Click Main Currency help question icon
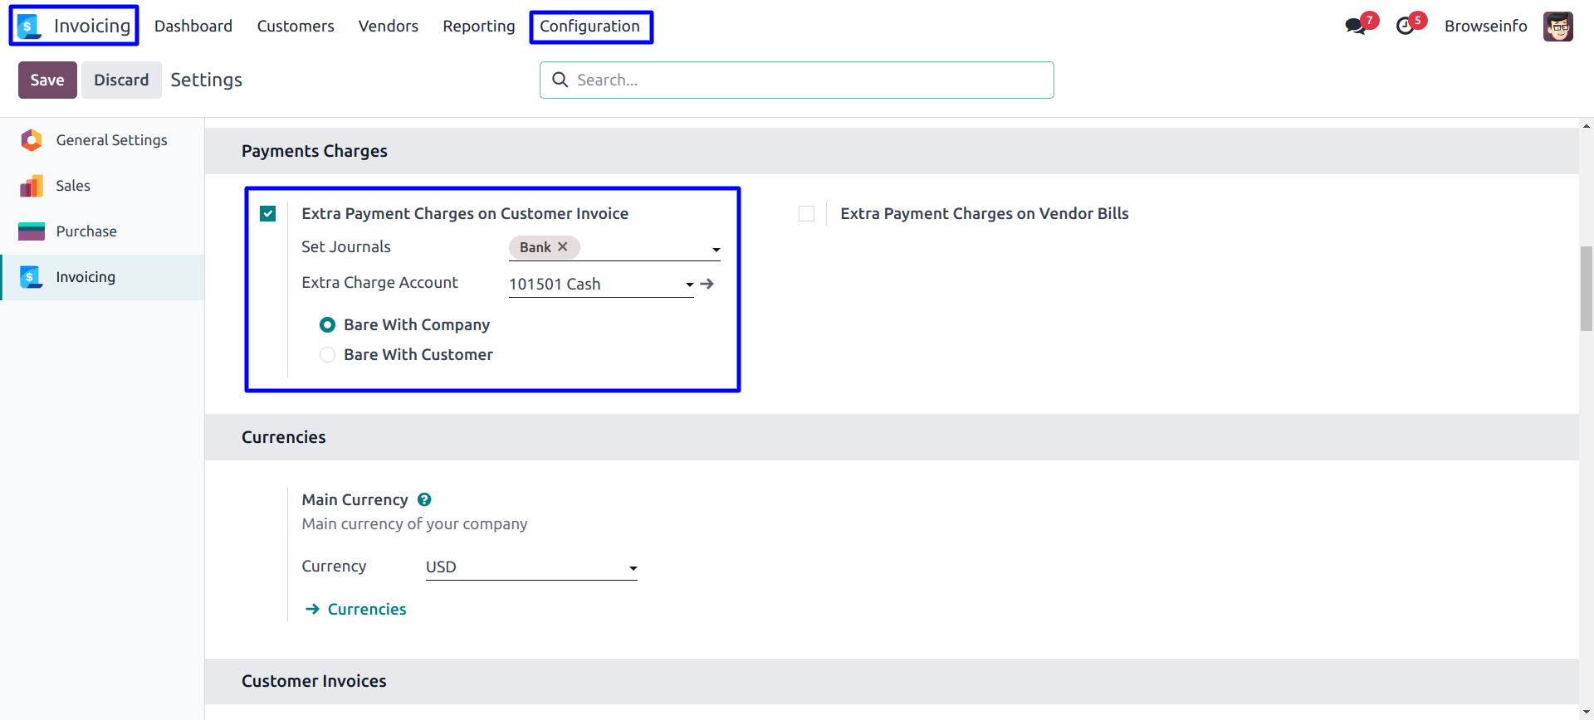Viewport: 1594px width, 720px height. coord(424,499)
